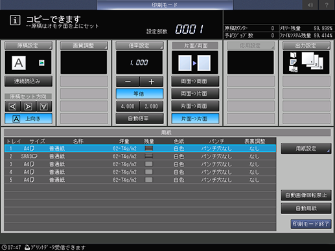The width and height of the screenshot is (335, 251).
Task: Click tray 3 remaining paper level icon
Action: pyautogui.click(x=149, y=164)
